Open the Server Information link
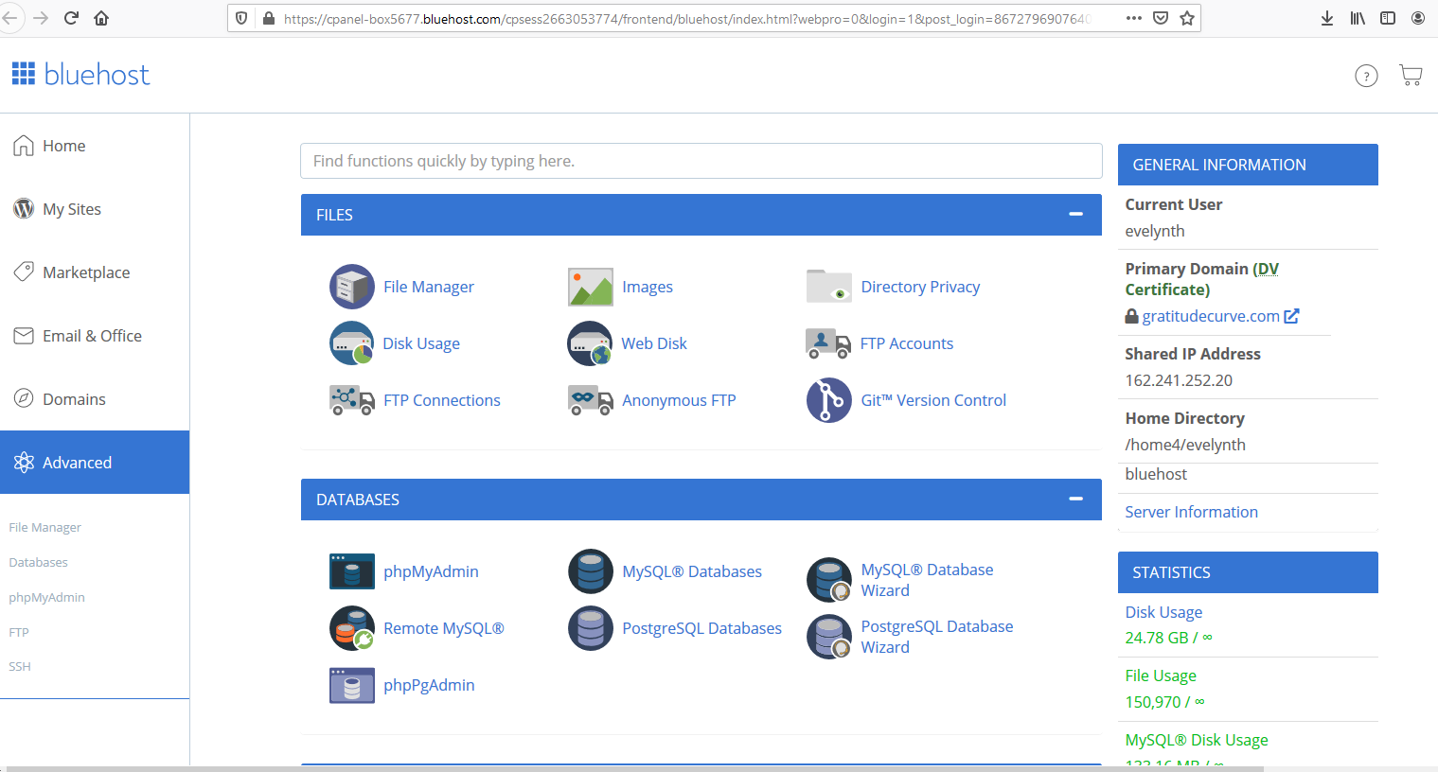Screen dimensions: 1438x772 [1191, 512]
